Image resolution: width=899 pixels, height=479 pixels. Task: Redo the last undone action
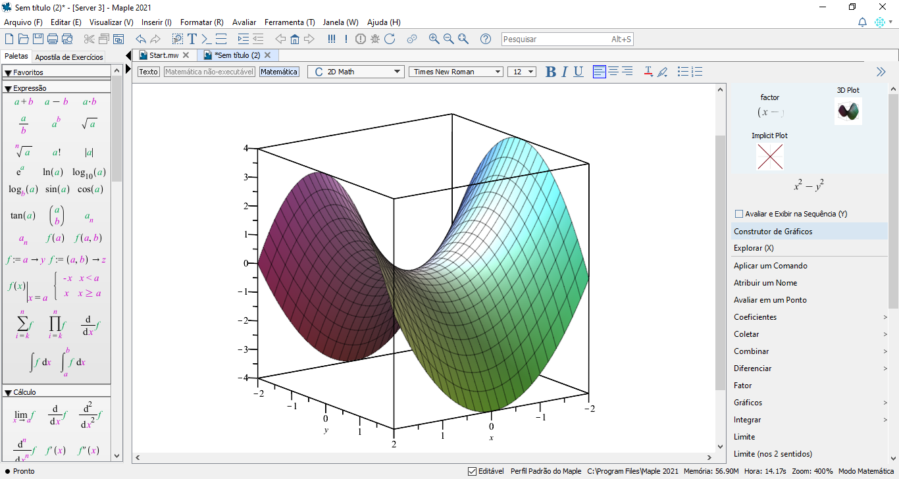tap(155, 39)
